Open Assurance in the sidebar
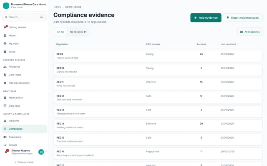 click(x=24, y=137)
